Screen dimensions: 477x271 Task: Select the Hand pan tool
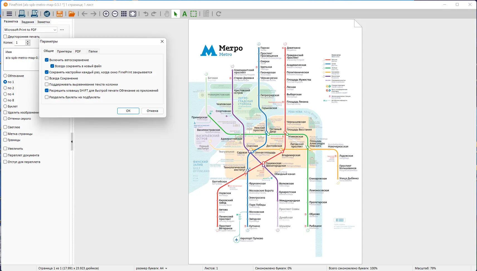click(167, 14)
